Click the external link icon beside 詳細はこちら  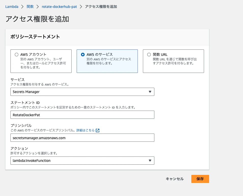pos(98,130)
